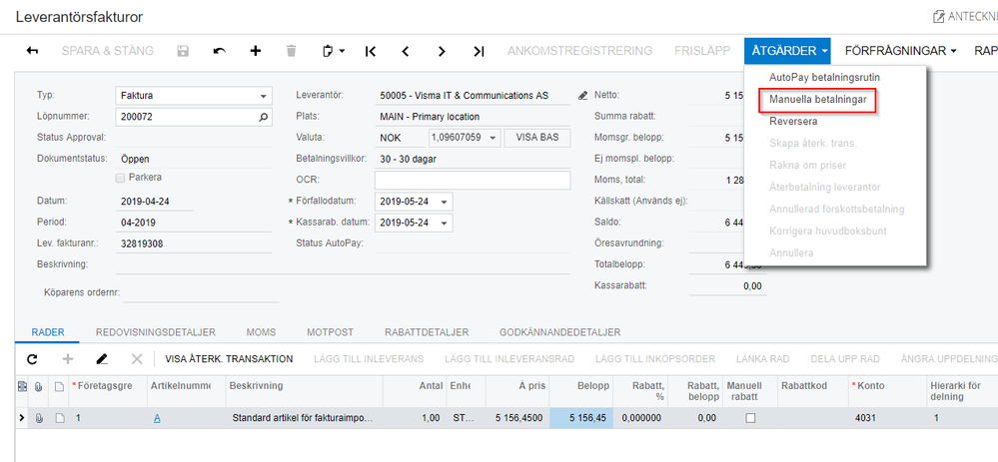Screen dimensions: 998x462
Task: Open the Förfallodatum date picker
Action: coord(444,202)
